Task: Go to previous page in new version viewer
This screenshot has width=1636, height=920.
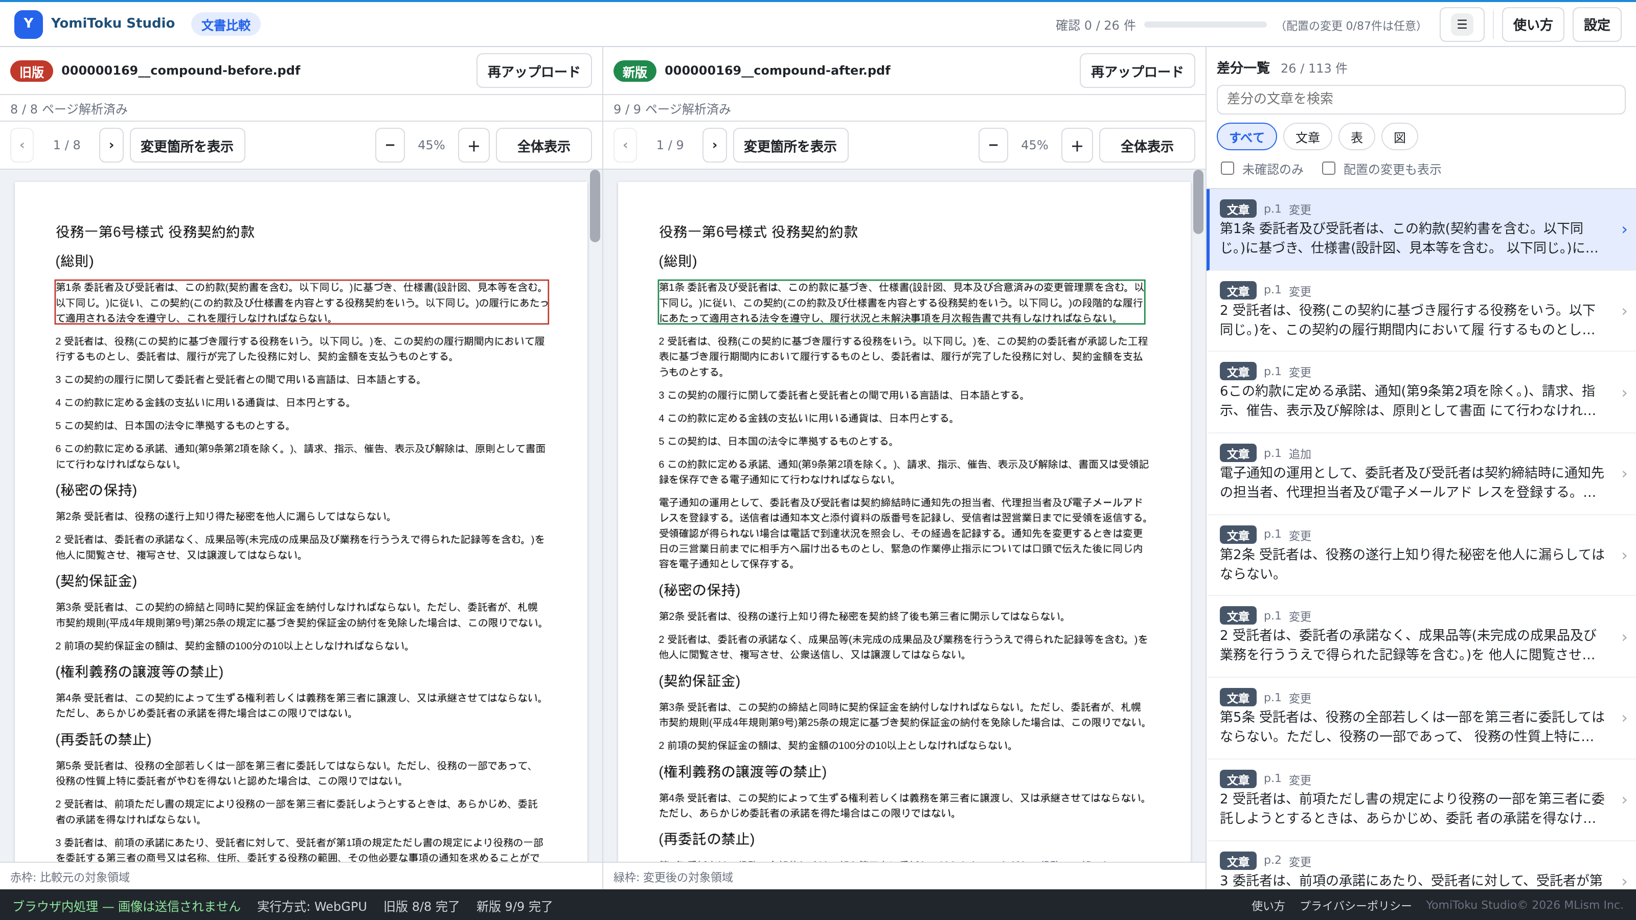Action: click(x=626, y=145)
